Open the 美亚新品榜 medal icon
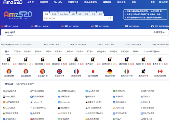 click(x=9, y=72)
